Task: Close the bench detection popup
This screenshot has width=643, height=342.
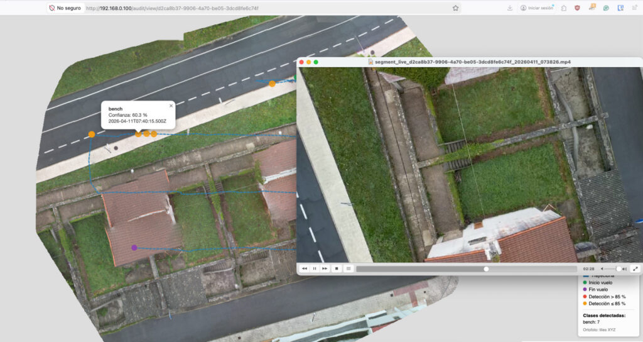Action: pos(171,106)
